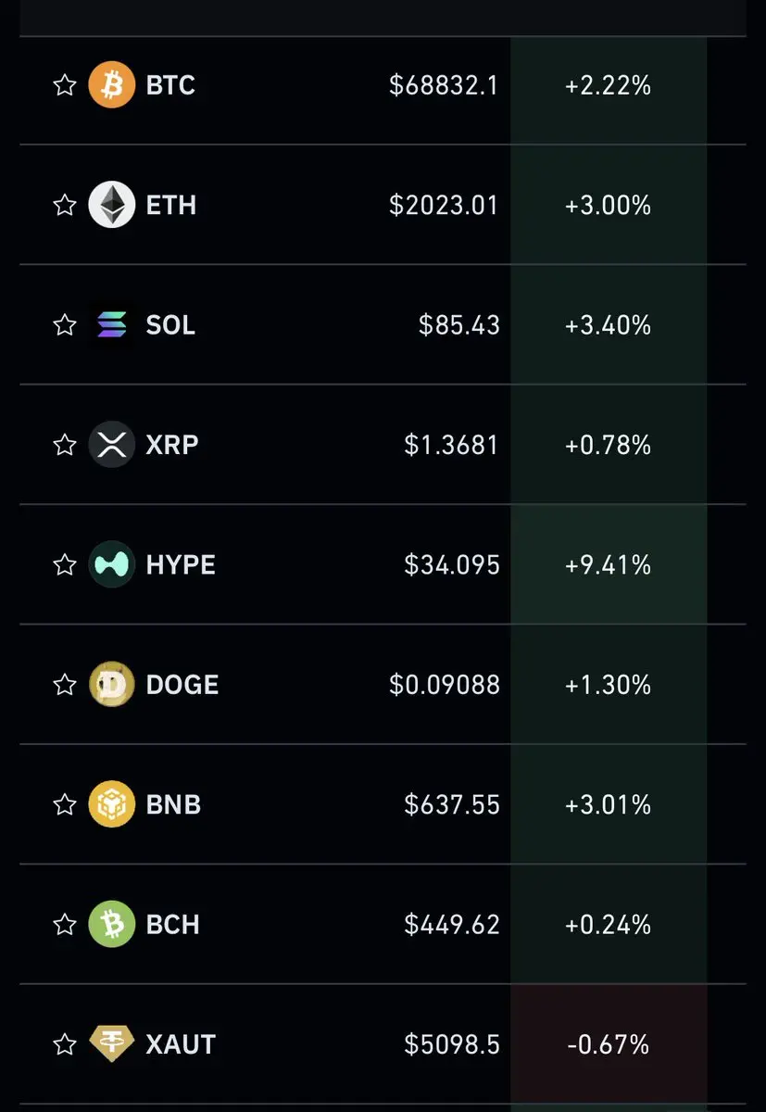Click the XRP coin icon
Screen dimensions: 766x1112
(111, 445)
